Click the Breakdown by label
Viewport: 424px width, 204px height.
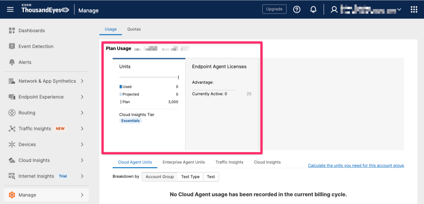tap(126, 177)
